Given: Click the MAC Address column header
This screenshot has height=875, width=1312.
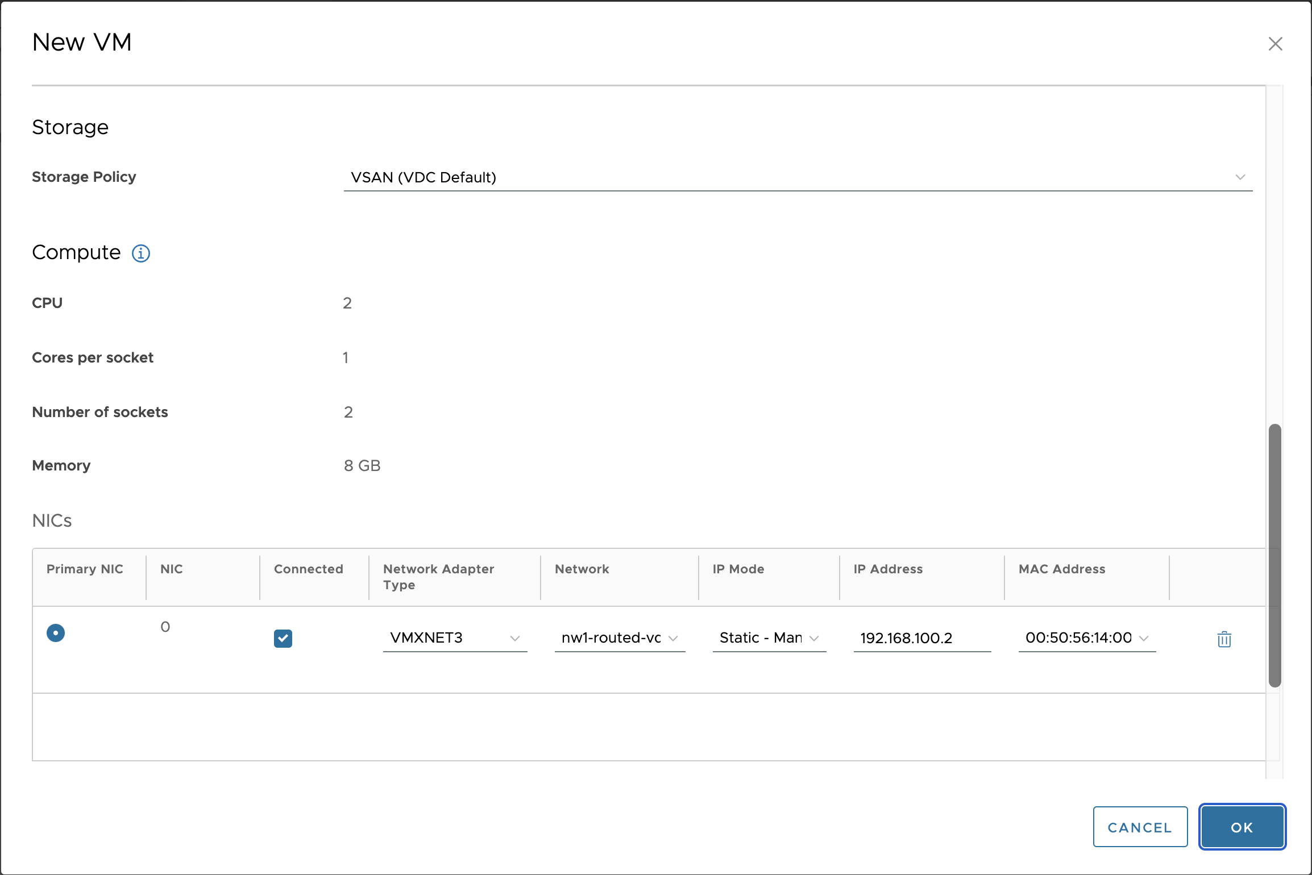Looking at the screenshot, I should [x=1061, y=569].
